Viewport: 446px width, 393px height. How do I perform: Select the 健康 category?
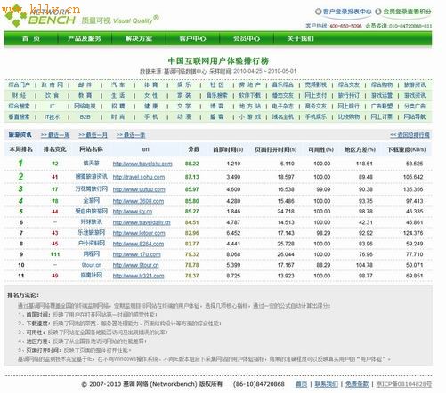tap(151, 107)
